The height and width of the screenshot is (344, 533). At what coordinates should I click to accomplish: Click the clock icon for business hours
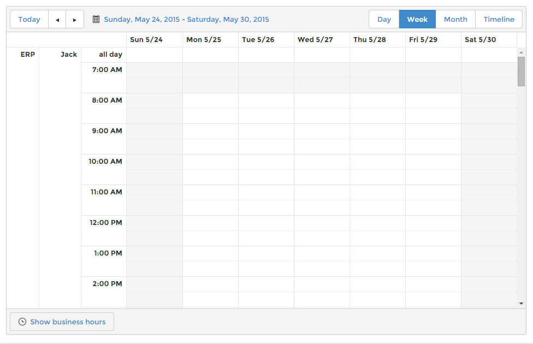22,322
